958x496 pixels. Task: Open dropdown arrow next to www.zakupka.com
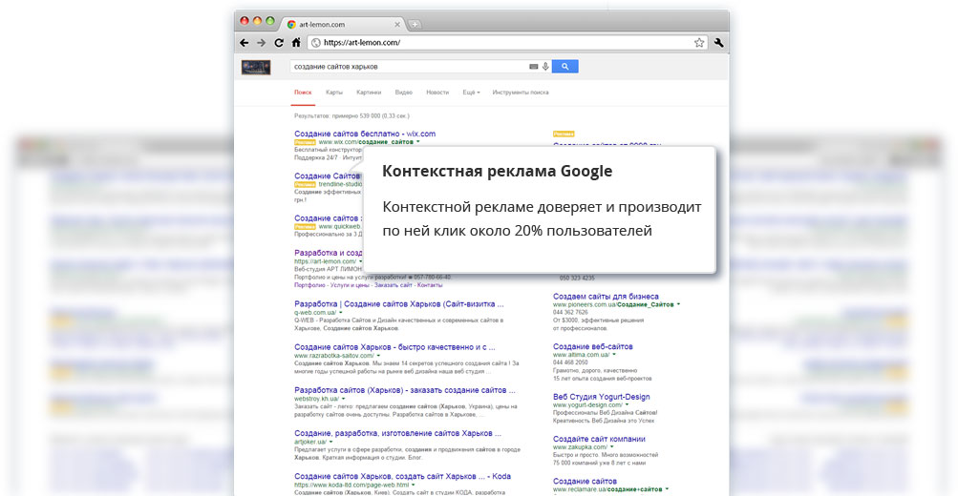[612, 447]
